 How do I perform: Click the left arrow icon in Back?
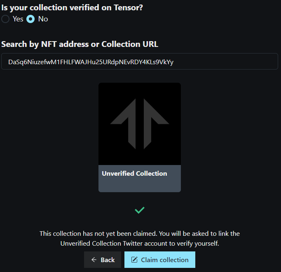(x=94, y=260)
